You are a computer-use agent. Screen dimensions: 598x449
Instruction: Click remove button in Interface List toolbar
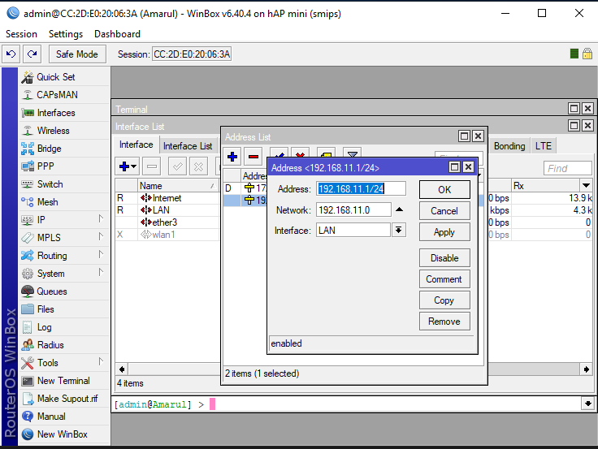click(x=152, y=166)
